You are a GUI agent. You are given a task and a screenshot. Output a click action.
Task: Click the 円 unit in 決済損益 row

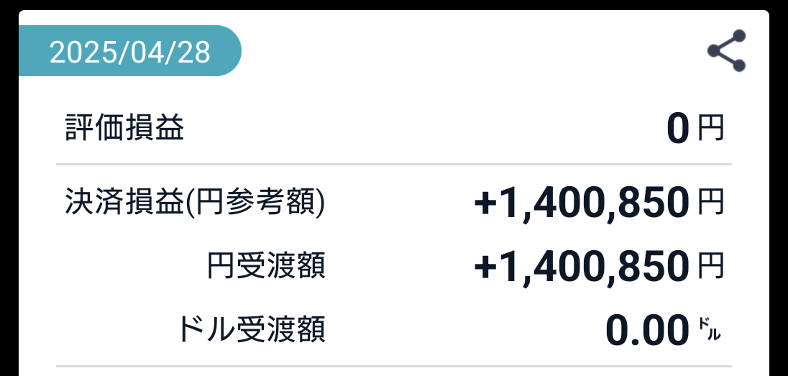click(x=711, y=204)
